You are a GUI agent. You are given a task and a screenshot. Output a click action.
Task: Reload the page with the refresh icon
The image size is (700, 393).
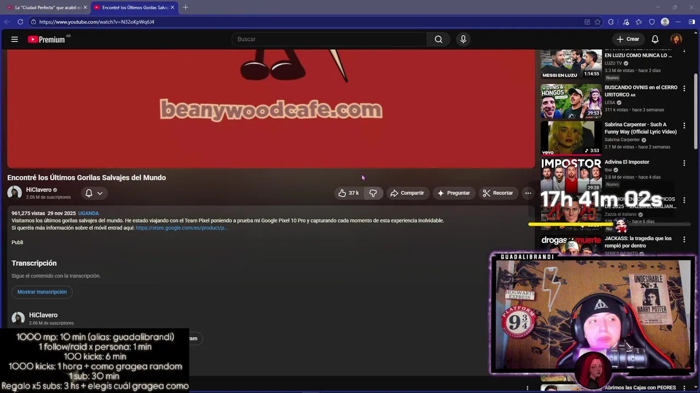tap(20, 22)
